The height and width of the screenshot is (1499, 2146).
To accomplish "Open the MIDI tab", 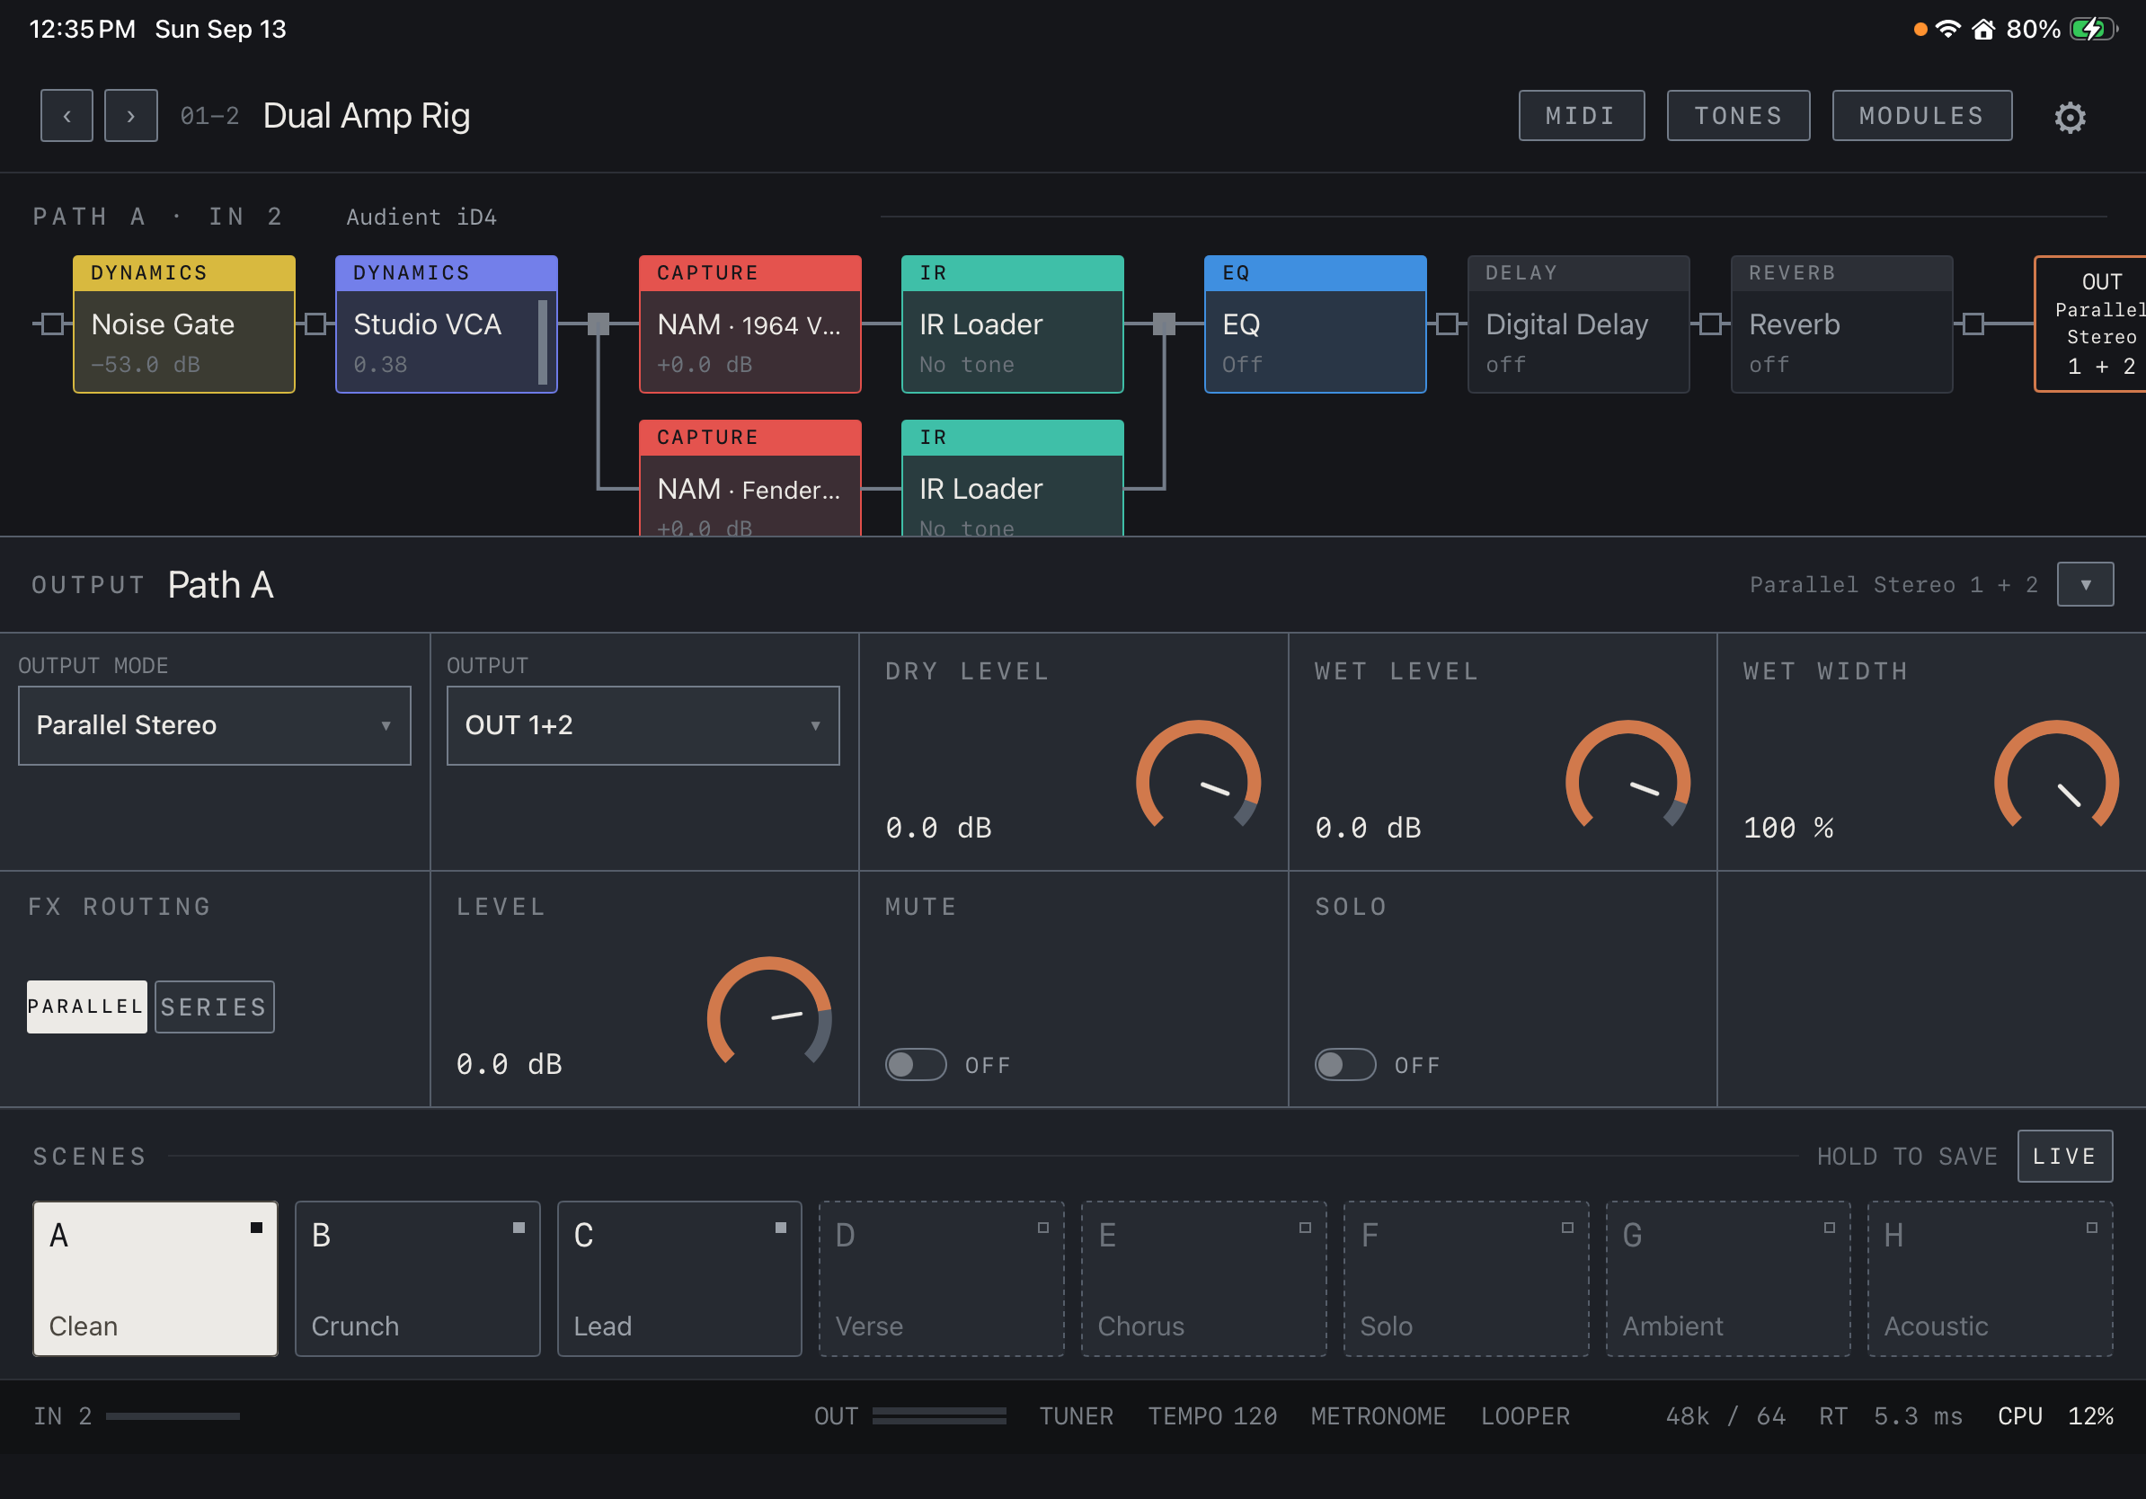I will click(1582, 116).
